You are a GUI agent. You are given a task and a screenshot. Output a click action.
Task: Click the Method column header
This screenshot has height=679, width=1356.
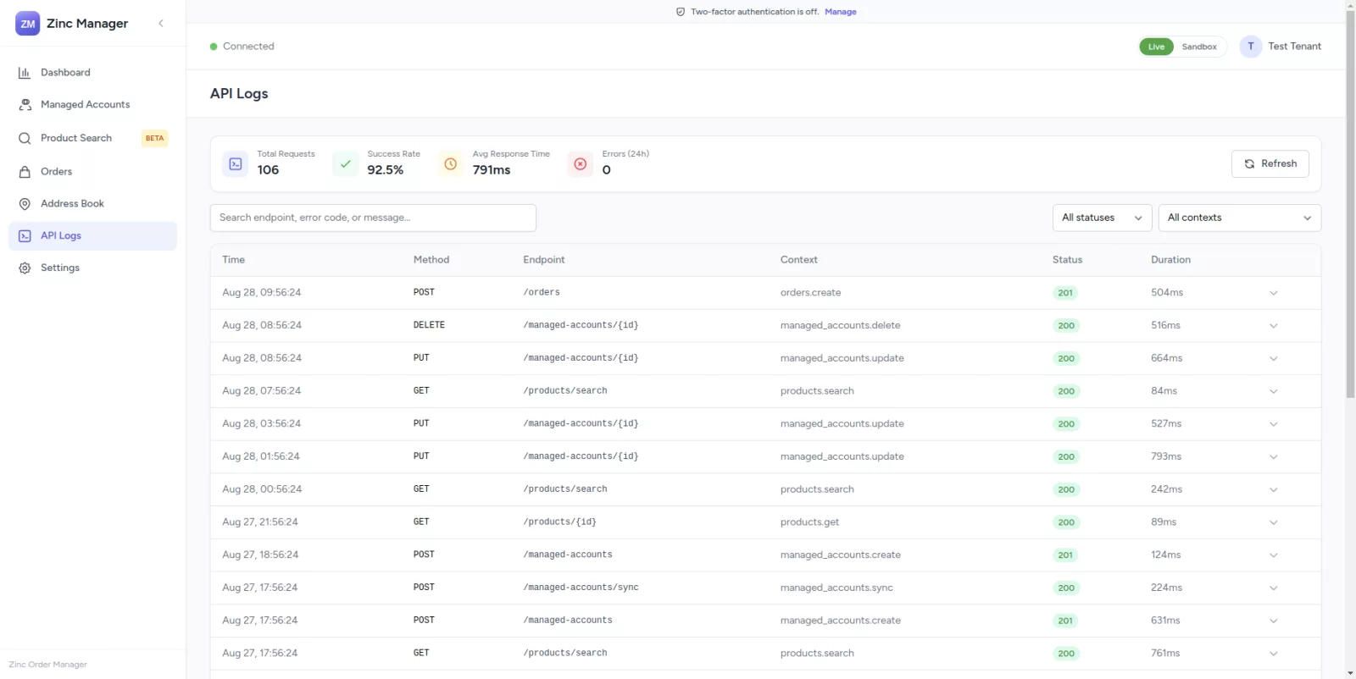431,260
